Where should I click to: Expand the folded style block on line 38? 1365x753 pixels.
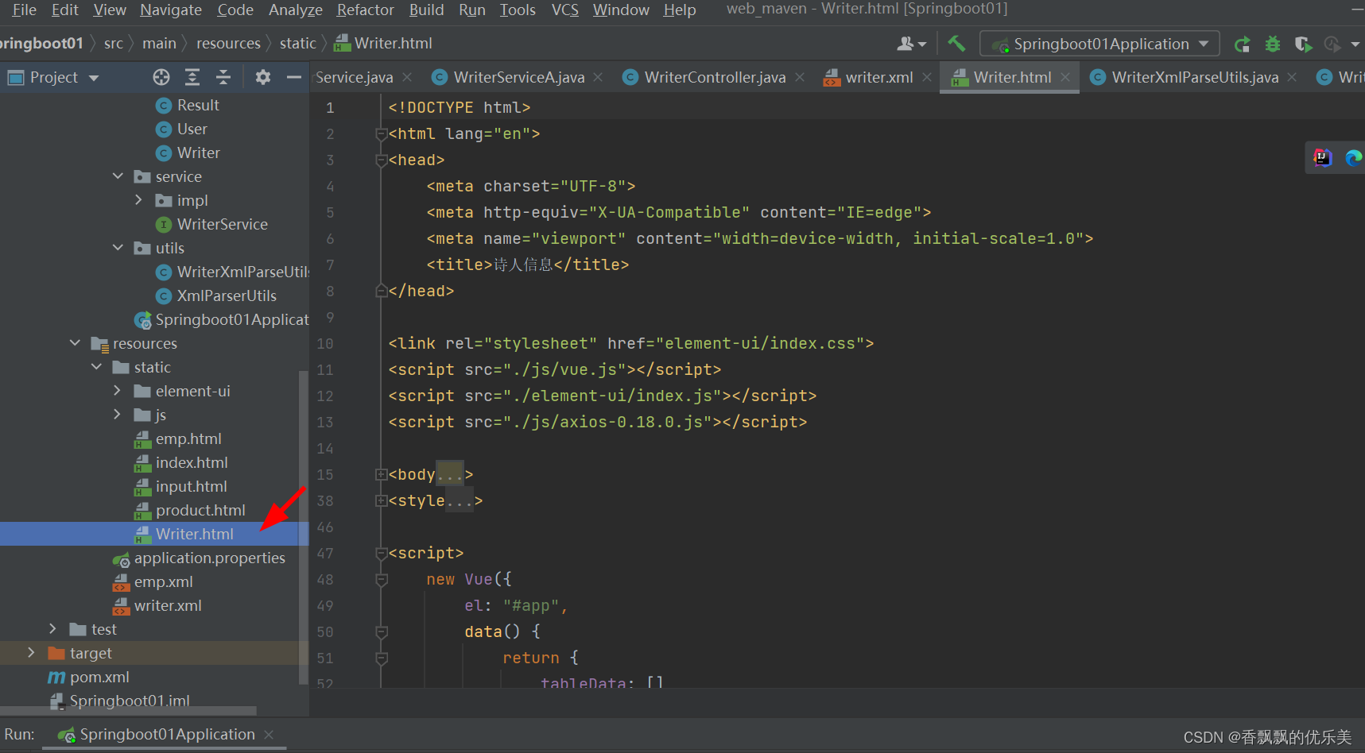point(381,500)
